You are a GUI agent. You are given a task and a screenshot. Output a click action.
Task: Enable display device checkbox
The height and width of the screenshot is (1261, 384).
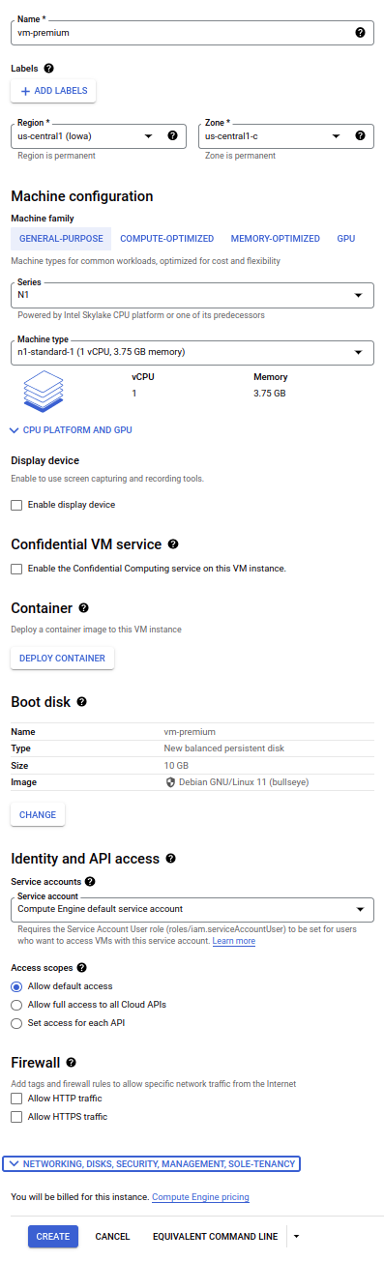pyautogui.click(x=16, y=505)
